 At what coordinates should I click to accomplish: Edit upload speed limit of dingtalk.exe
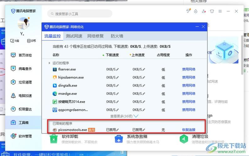[144, 85]
